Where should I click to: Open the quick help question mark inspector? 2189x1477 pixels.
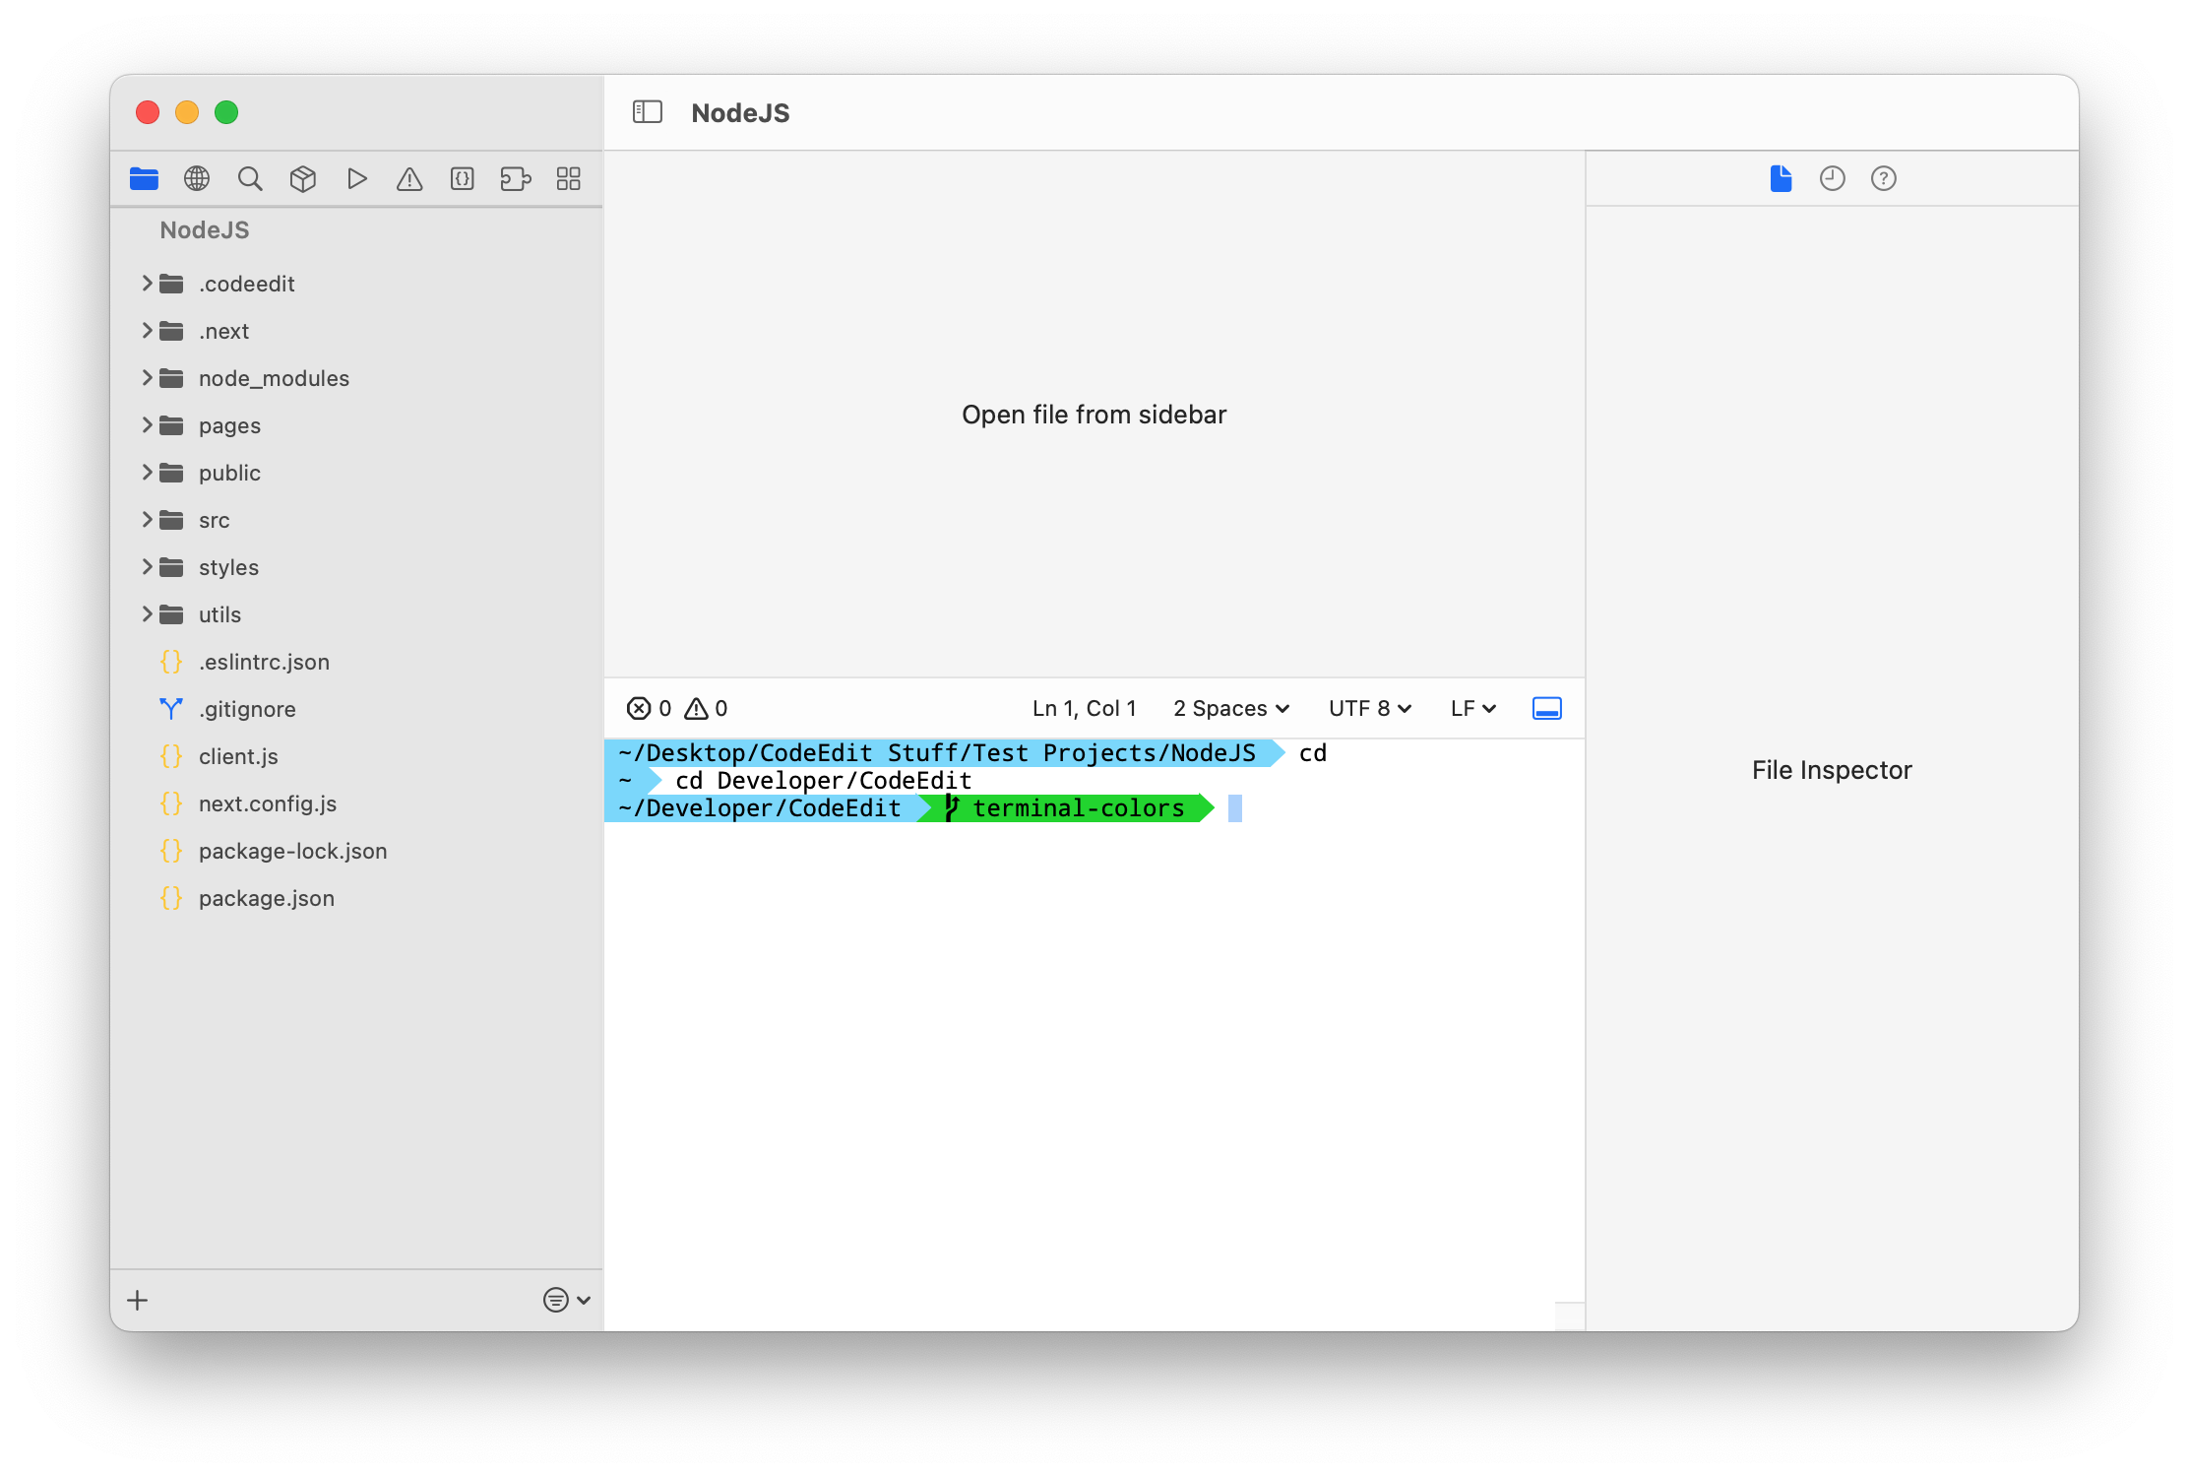(x=1883, y=178)
